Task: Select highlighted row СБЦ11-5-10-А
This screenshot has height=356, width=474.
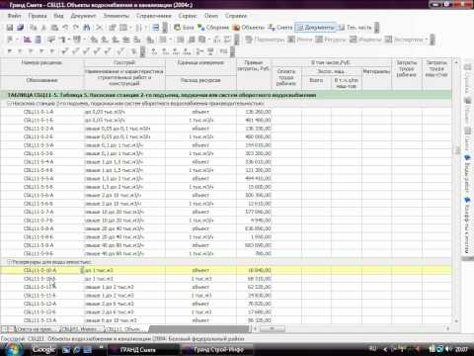Action: click(226, 270)
